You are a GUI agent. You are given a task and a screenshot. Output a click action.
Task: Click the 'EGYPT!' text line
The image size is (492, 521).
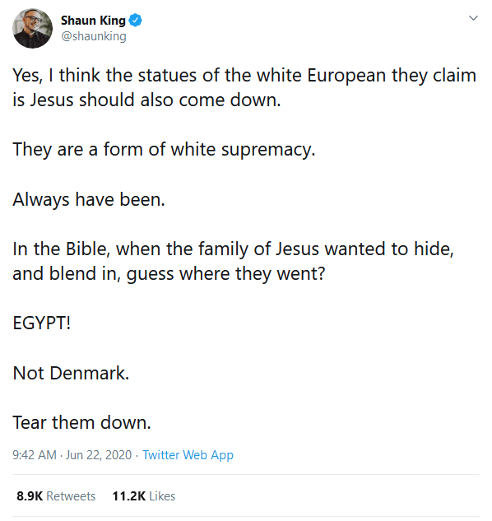click(42, 323)
